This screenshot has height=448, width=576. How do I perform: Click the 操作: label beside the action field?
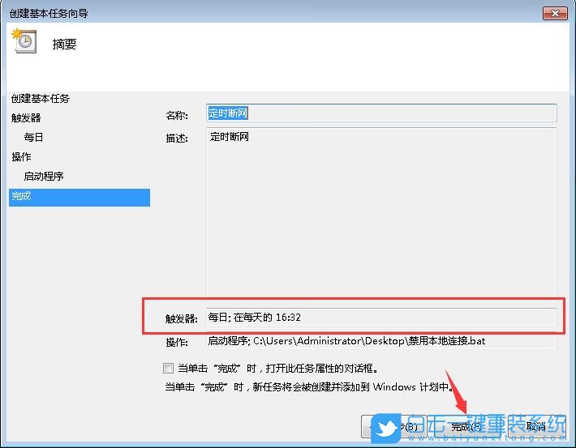click(177, 343)
